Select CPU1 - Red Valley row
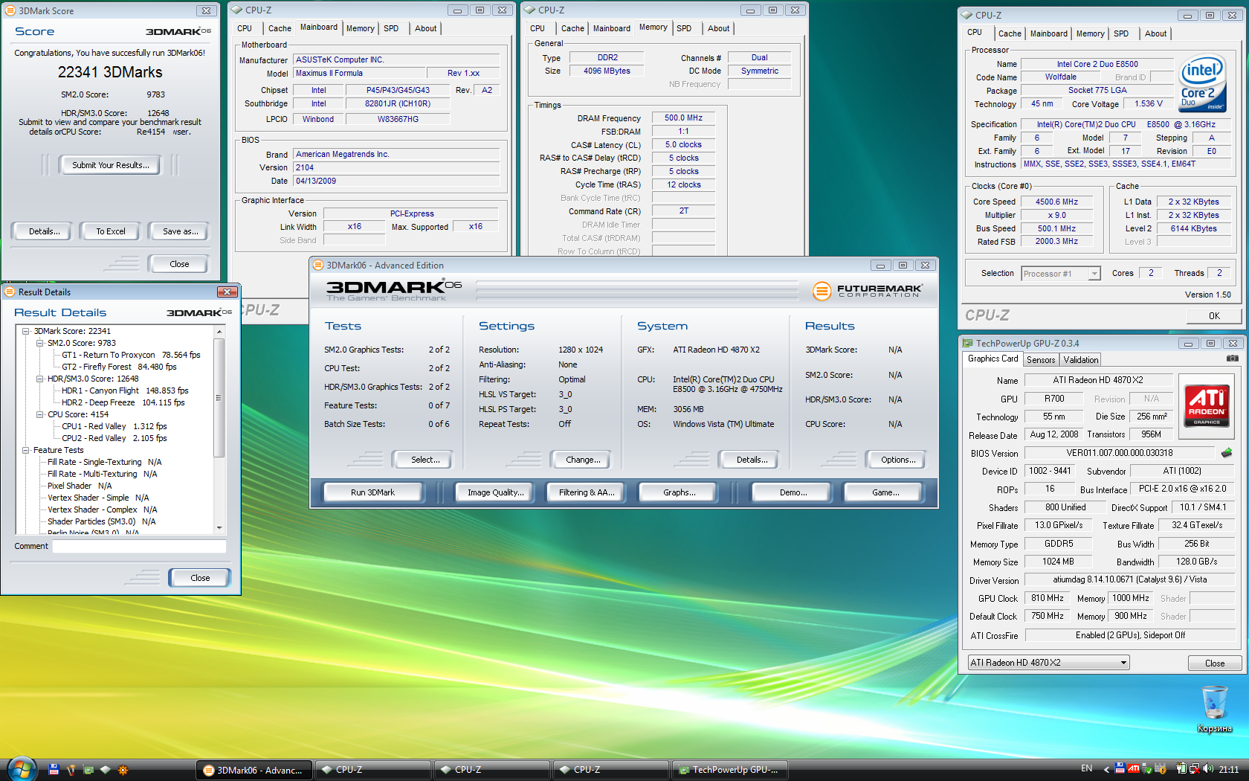 tap(114, 426)
